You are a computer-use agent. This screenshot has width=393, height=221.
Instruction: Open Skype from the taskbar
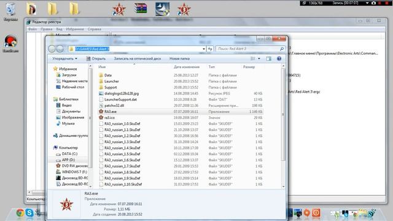pyautogui.click(x=29, y=213)
